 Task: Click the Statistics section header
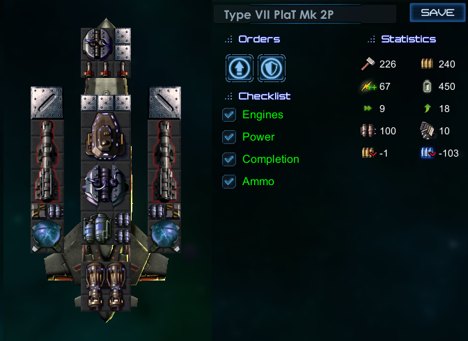tap(408, 39)
